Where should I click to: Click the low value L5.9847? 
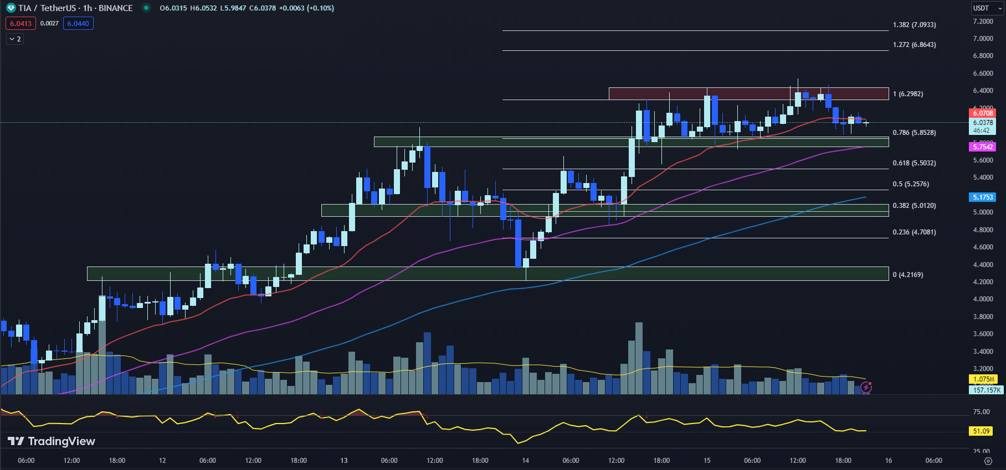click(x=233, y=8)
